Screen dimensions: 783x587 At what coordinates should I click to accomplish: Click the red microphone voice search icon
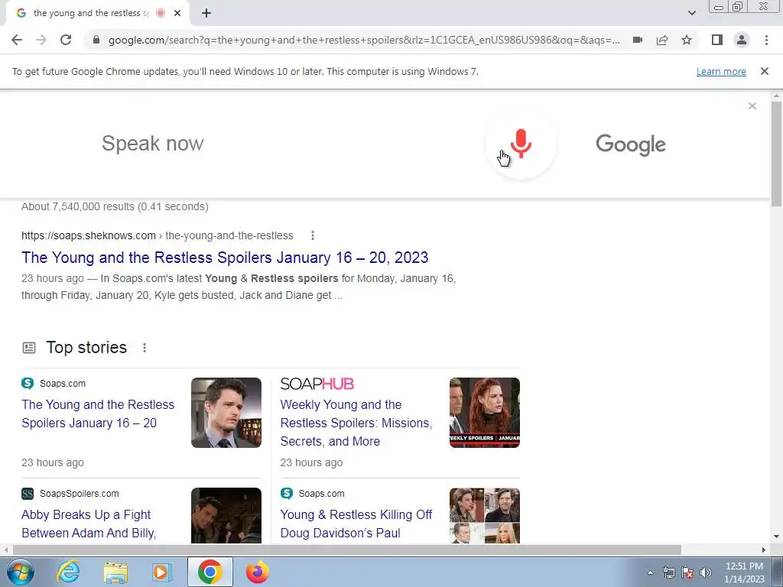[521, 144]
